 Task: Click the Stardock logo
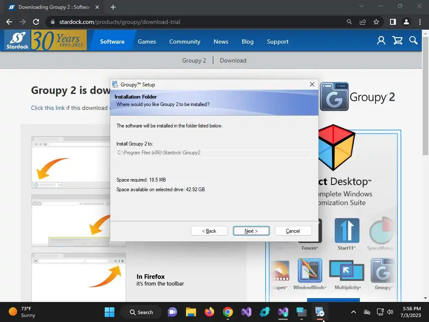point(17,41)
